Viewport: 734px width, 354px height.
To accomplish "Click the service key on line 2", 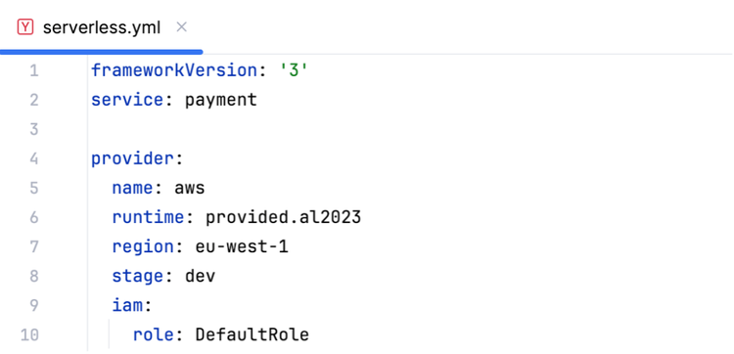I will point(127,100).
